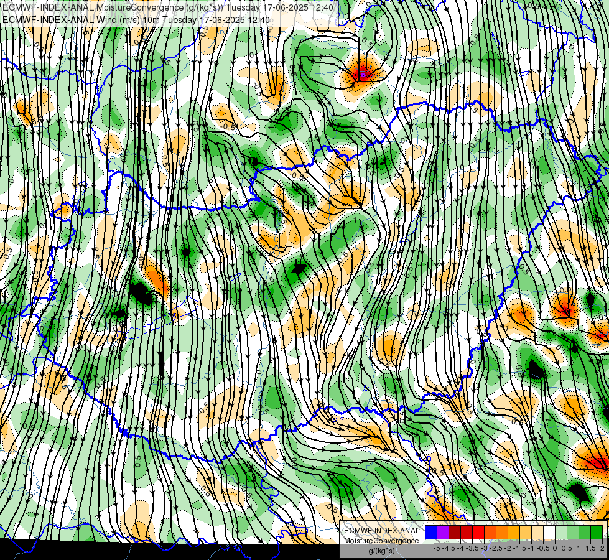Click the white legend swatch
The image size is (609, 560).
[x=549, y=533]
